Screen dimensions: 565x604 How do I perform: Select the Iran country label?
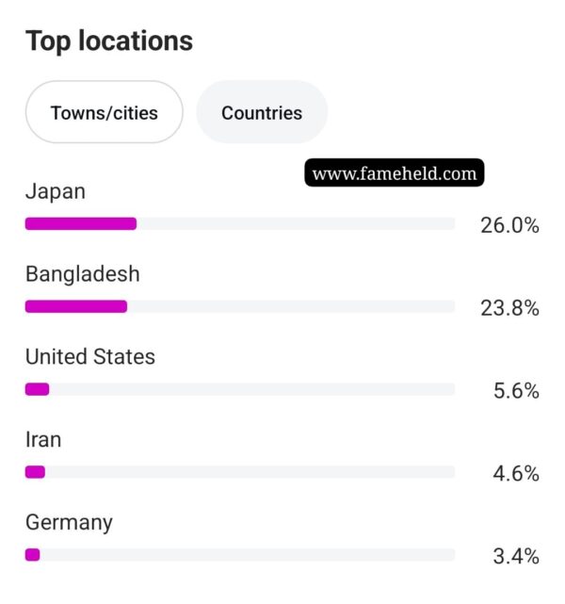[x=43, y=439]
